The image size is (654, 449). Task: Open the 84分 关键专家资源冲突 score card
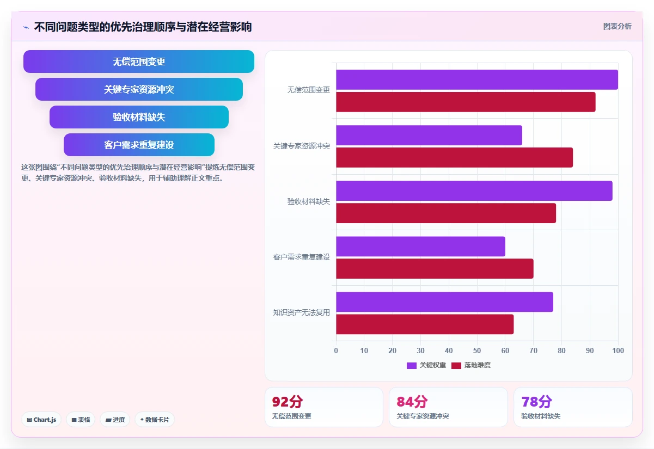pyautogui.click(x=448, y=407)
